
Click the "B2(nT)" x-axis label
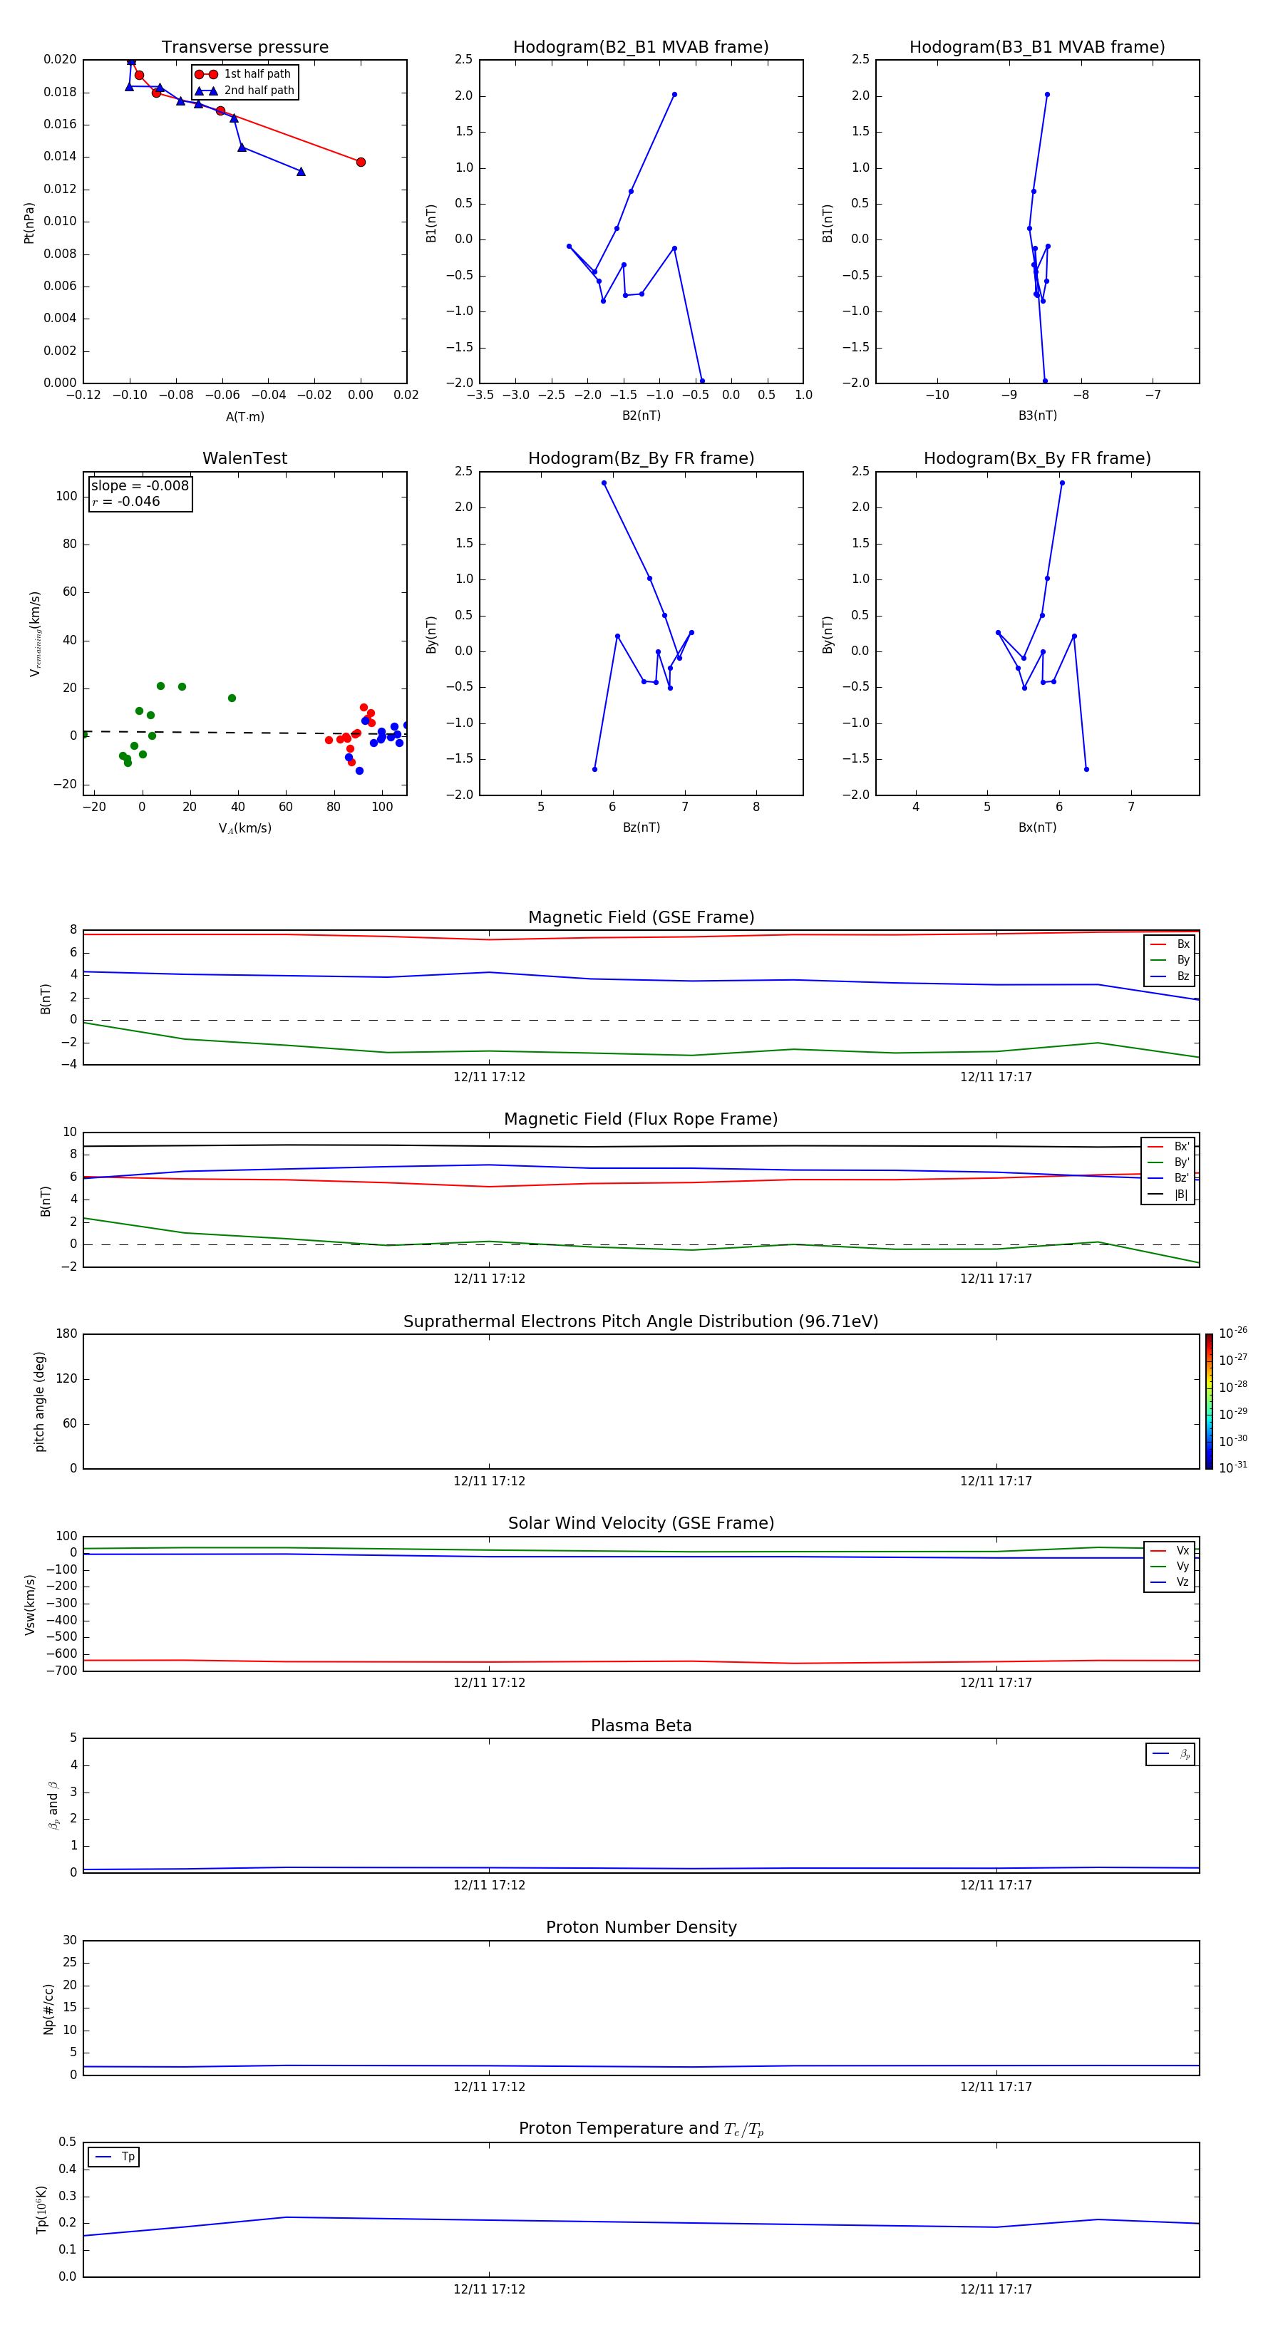coord(641,416)
